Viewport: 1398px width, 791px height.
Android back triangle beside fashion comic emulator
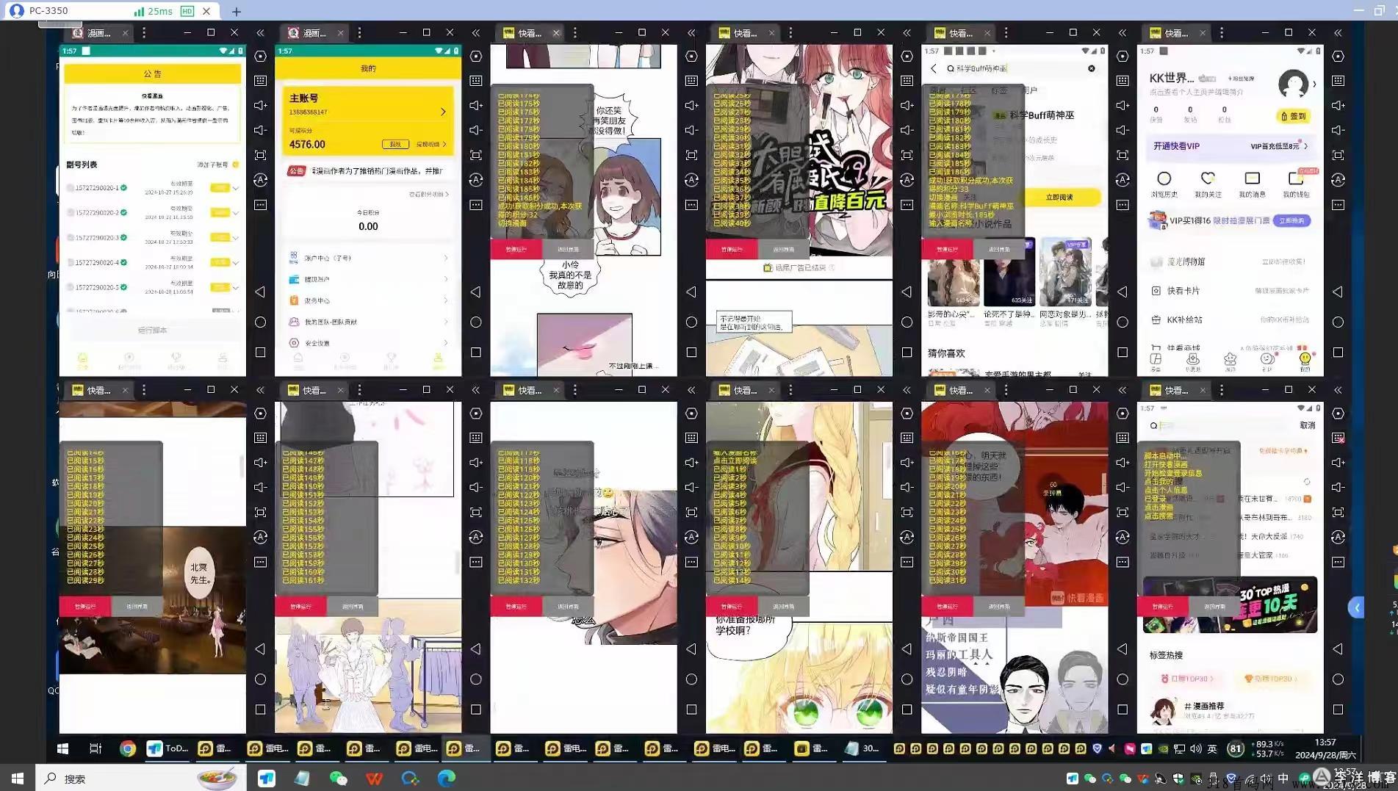(476, 649)
